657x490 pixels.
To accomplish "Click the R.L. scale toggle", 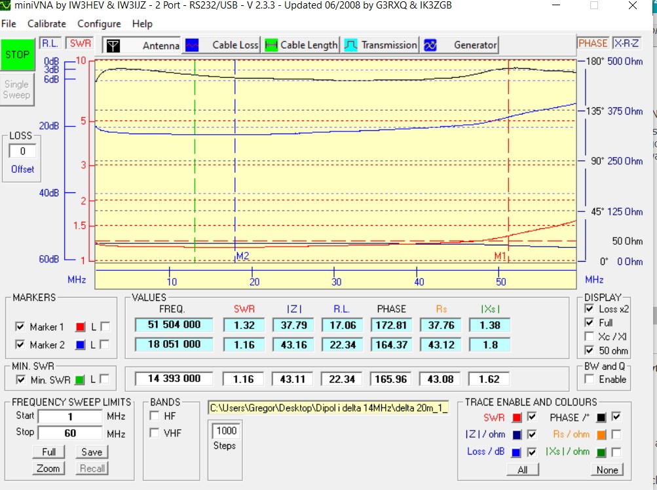I will (x=50, y=43).
